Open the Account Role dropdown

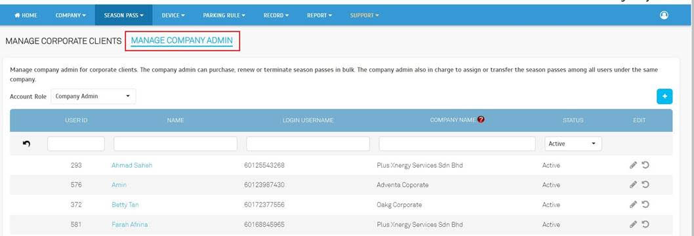click(93, 96)
